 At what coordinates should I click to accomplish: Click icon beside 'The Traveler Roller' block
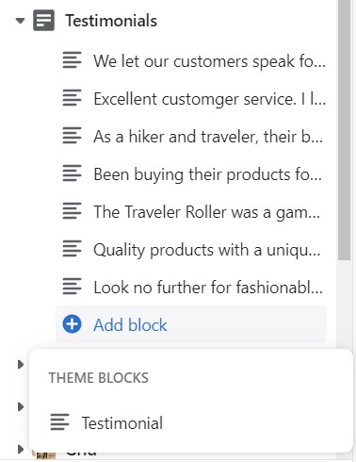point(72,211)
